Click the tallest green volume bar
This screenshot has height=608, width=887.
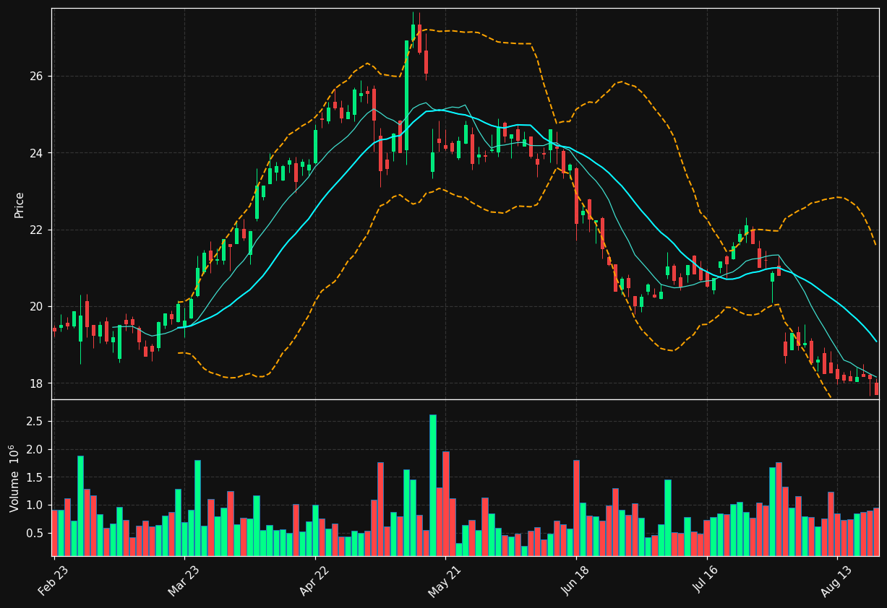pos(432,485)
